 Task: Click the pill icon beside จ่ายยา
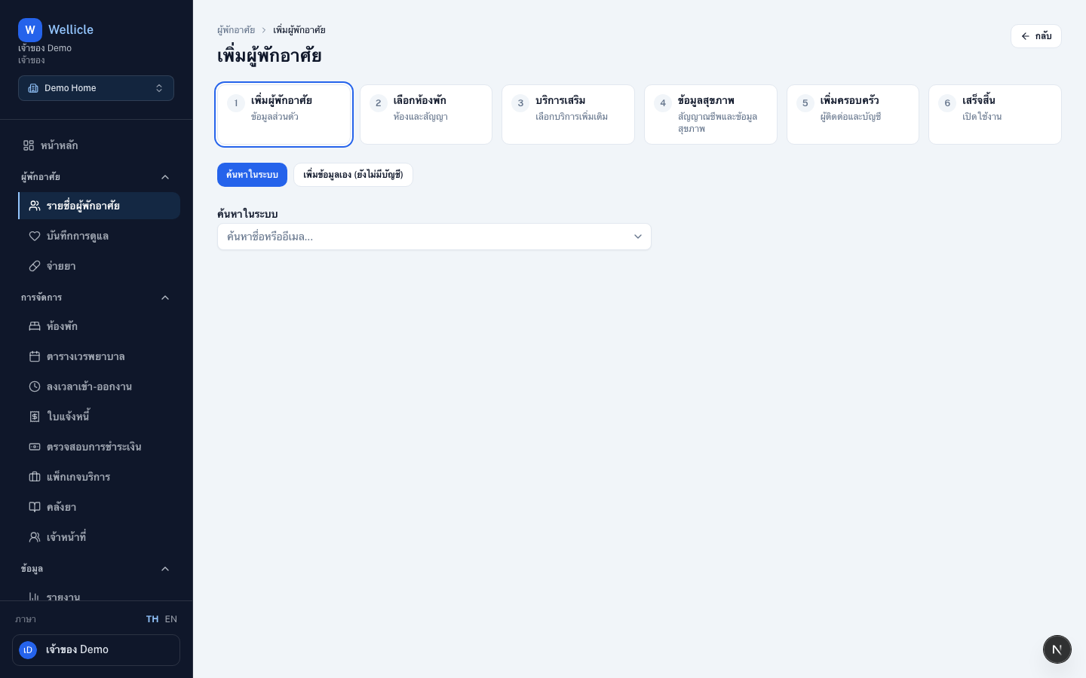point(35,266)
